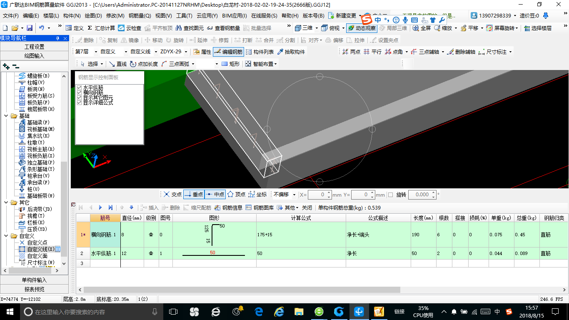
Task: Open the 报表预览 section
Action: pyautogui.click(x=34, y=289)
